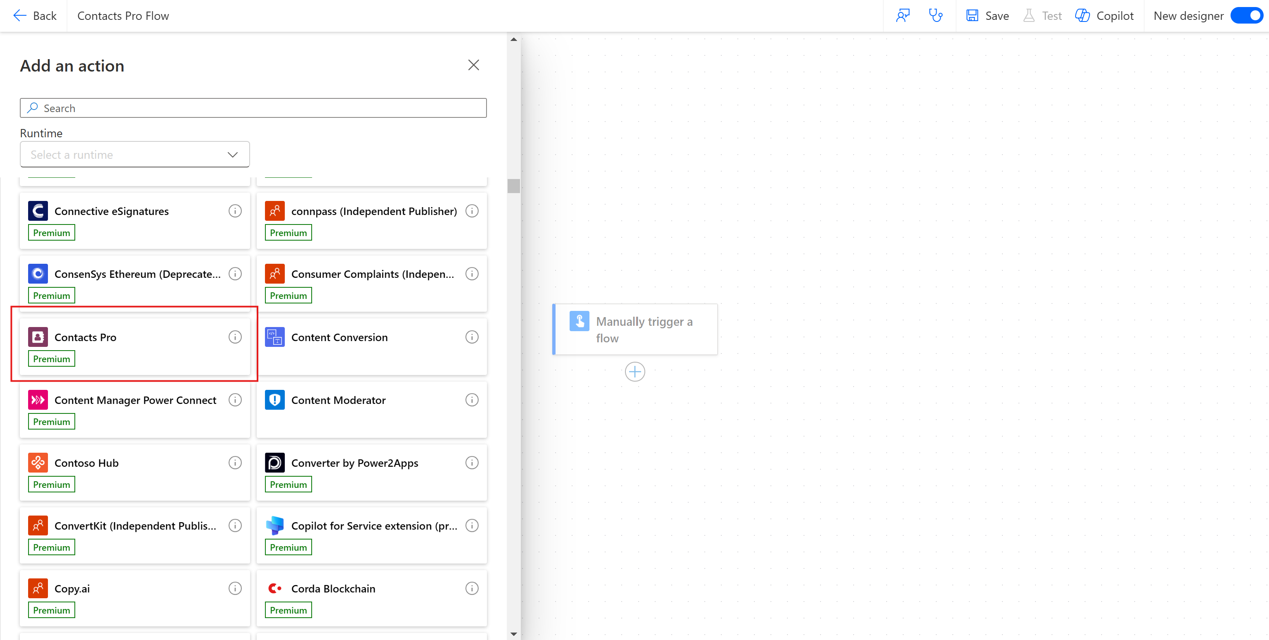Show info for ConsenSys Ethereum
The height and width of the screenshot is (640, 1269).
tap(235, 273)
